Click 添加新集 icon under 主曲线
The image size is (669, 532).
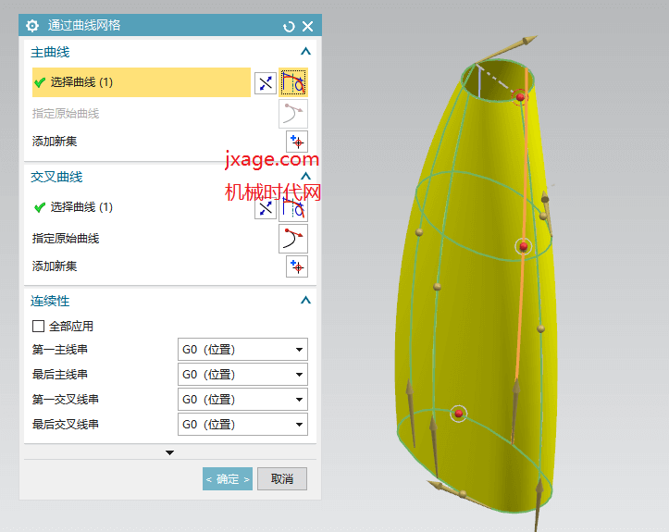pyautogui.click(x=297, y=142)
